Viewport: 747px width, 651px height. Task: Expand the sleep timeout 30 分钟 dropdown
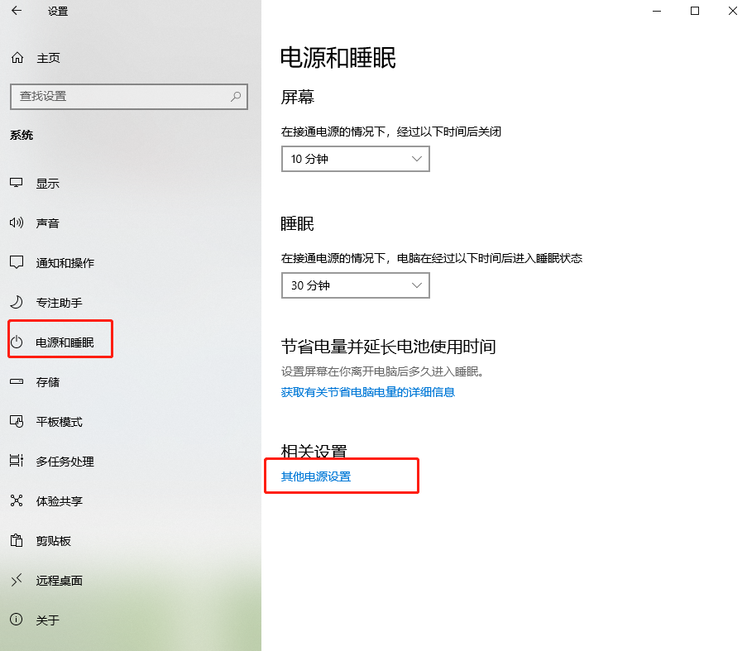click(355, 285)
